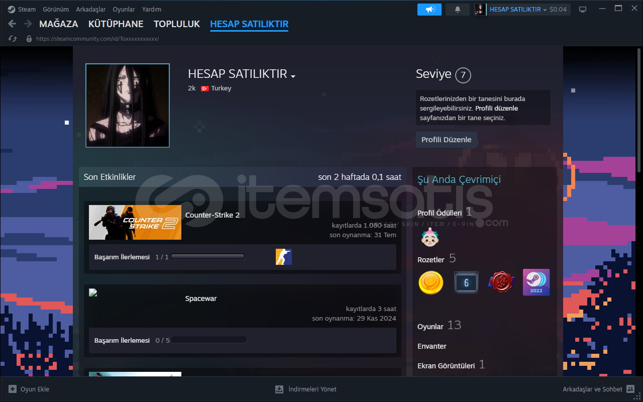Expand the profile name dropdown arrow
The image size is (643, 402).
tap(293, 76)
